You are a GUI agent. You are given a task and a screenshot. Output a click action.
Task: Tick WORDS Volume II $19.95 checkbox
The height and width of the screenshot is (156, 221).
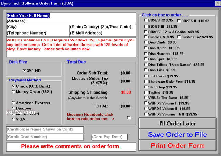point(146,109)
